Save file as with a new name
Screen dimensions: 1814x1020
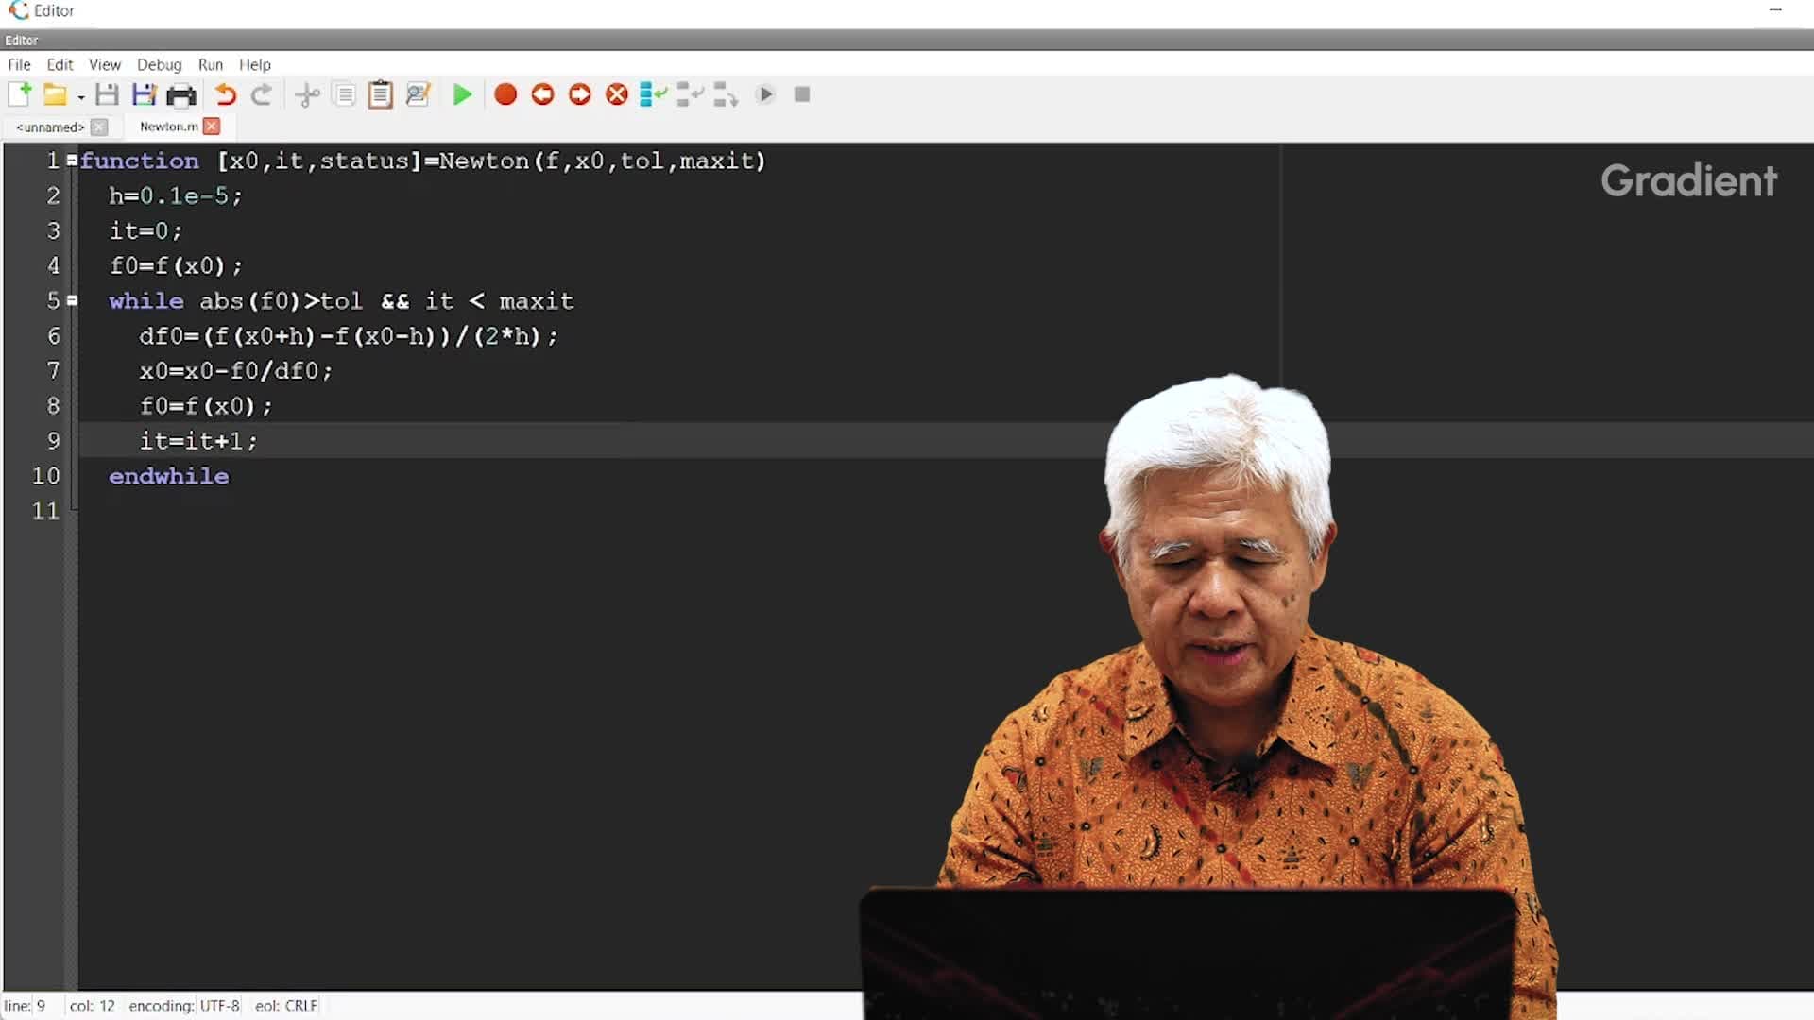pos(144,94)
